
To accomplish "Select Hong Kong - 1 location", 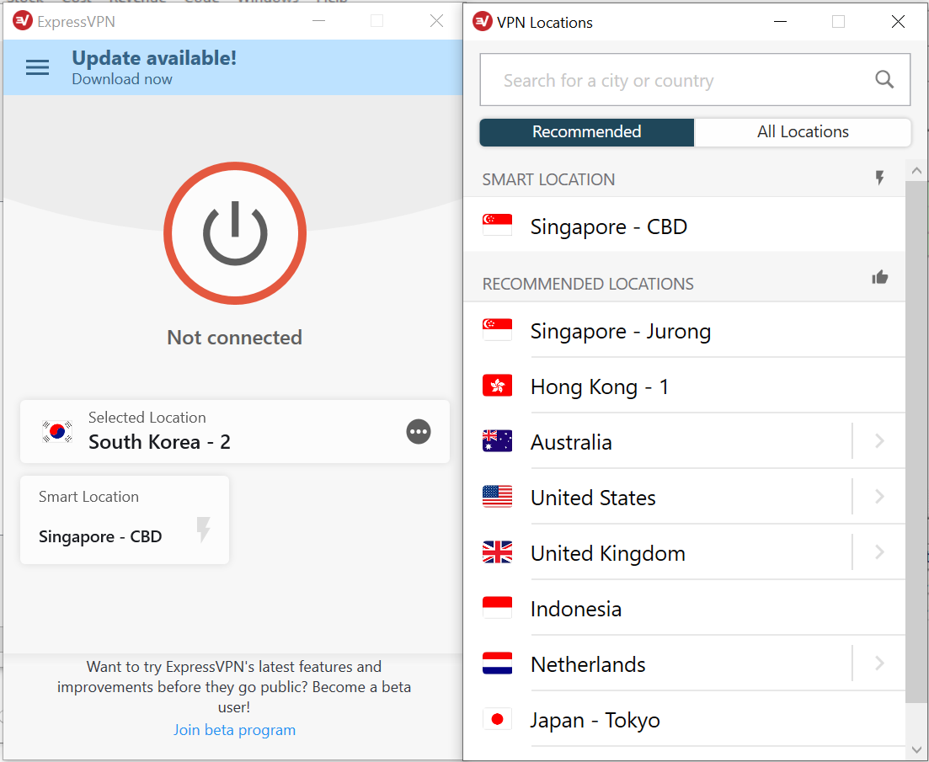I will tap(684, 386).
